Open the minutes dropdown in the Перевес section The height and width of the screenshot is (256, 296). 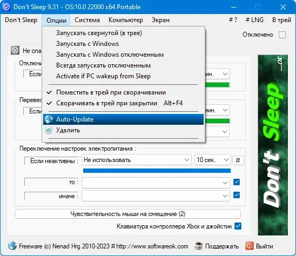pyautogui.click(x=218, y=110)
